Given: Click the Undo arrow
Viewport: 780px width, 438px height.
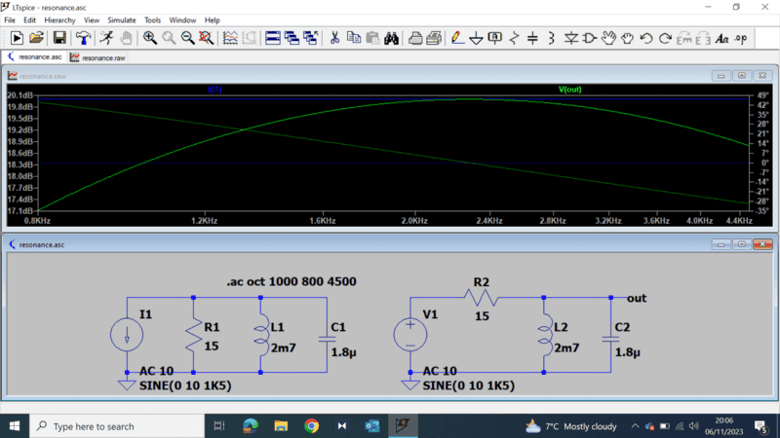Looking at the screenshot, I should (646, 38).
